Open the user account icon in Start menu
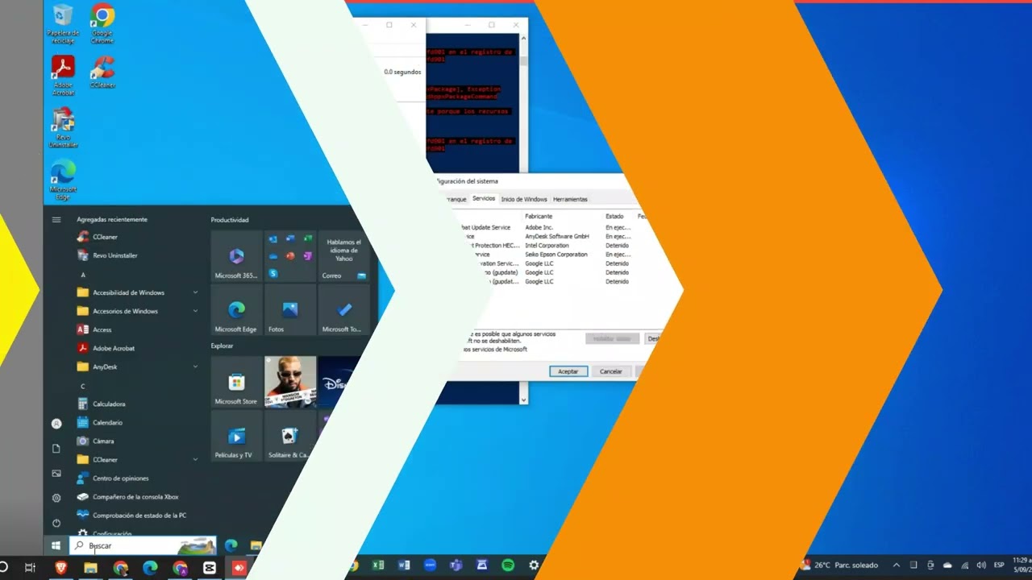Viewport: 1032px width, 580px height. [x=56, y=423]
